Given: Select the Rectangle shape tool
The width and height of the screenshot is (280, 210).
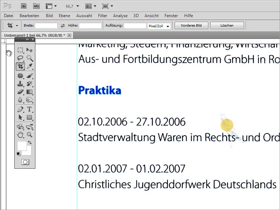Looking at the screenshot, I should pyautogui.click(x=29, y=117).
